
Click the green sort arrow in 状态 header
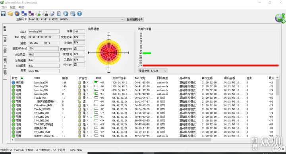point(22,78)
